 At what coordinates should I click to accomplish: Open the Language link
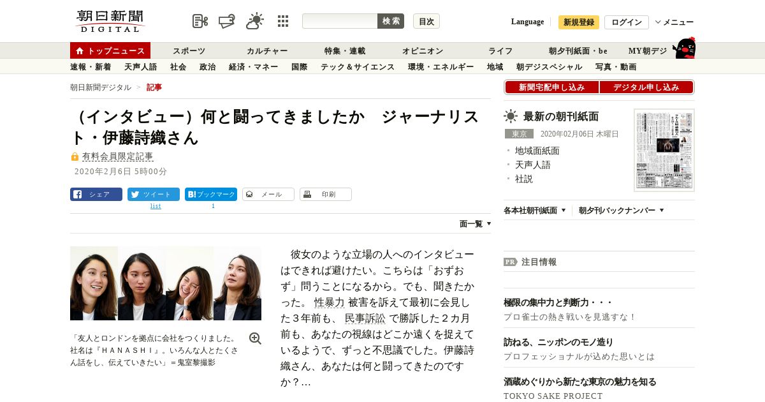pyautogui.click(x=527, y=22)
